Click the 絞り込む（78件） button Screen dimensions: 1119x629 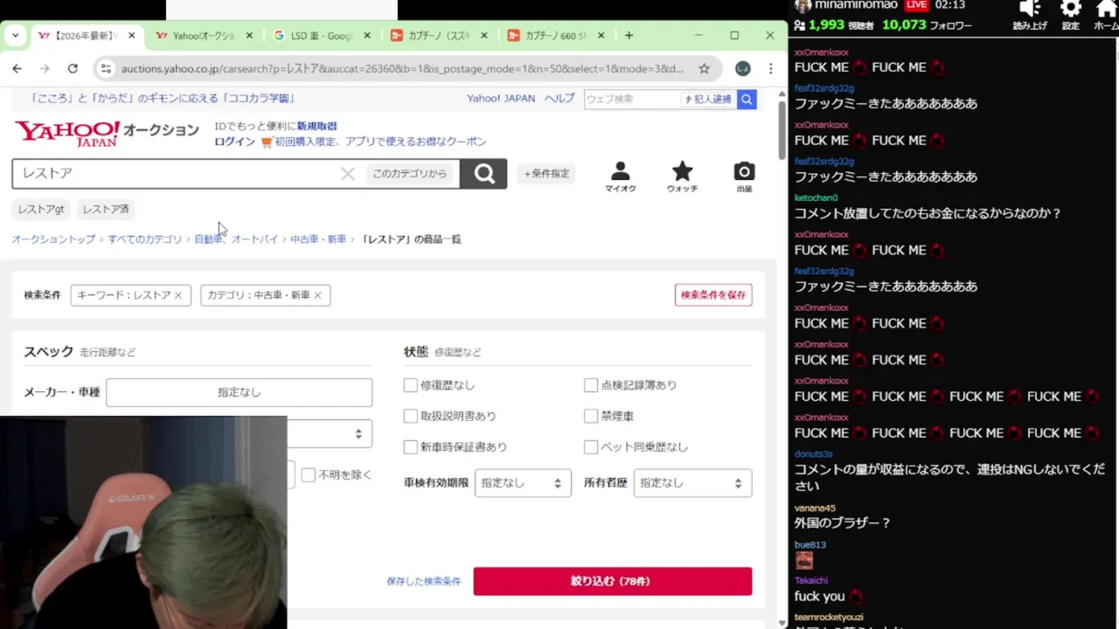(613, 581)
